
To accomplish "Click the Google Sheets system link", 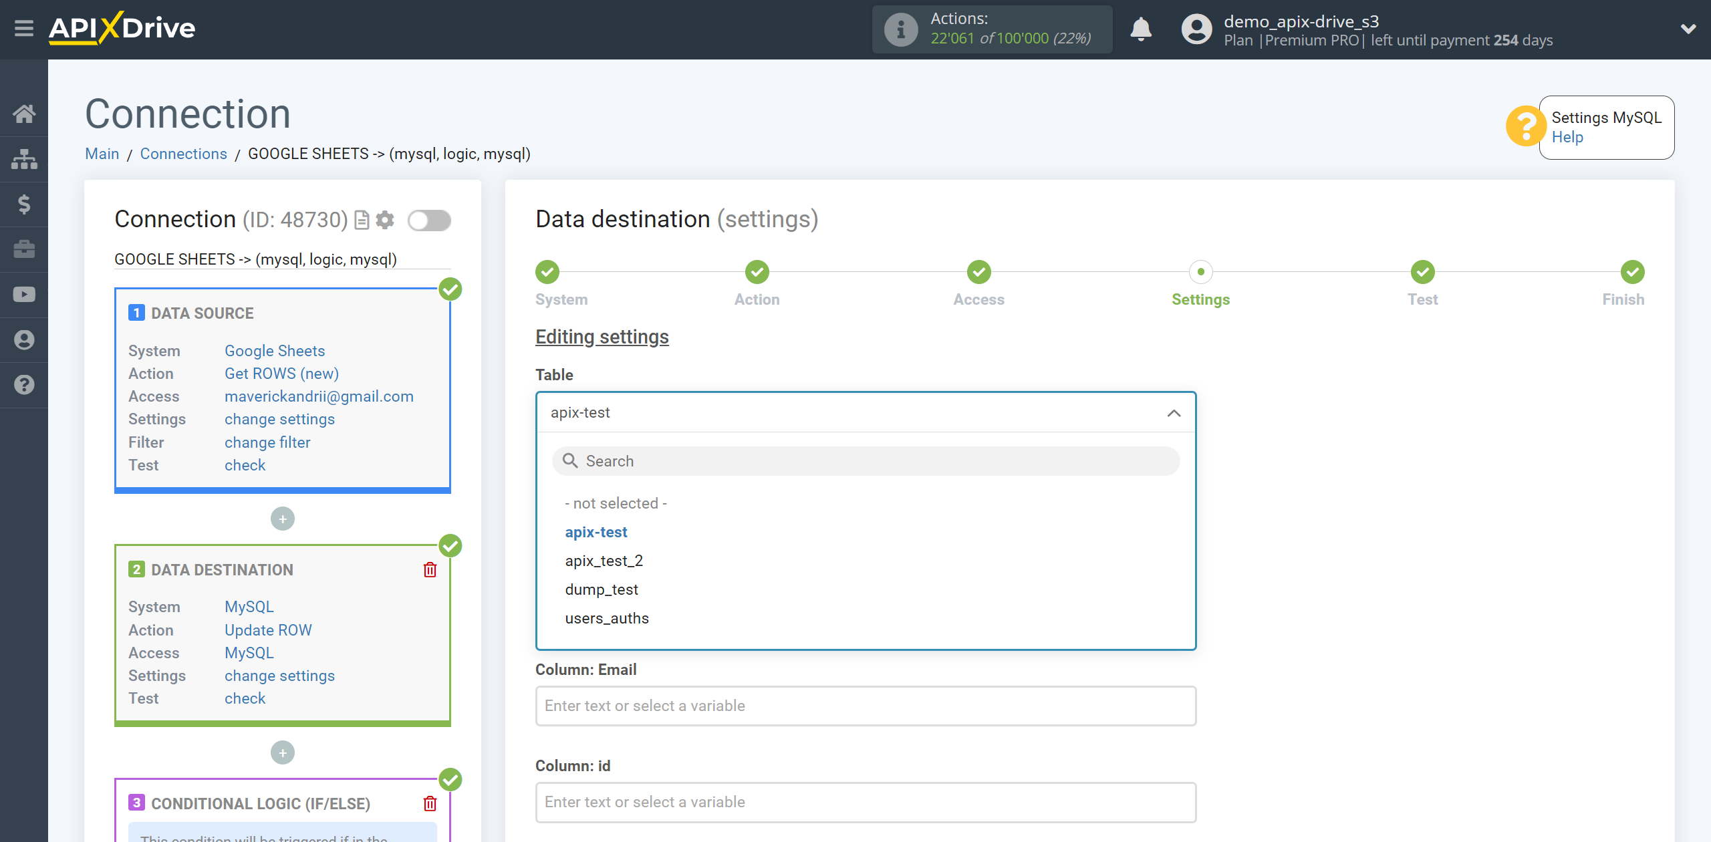I will (x=274, y=351).
